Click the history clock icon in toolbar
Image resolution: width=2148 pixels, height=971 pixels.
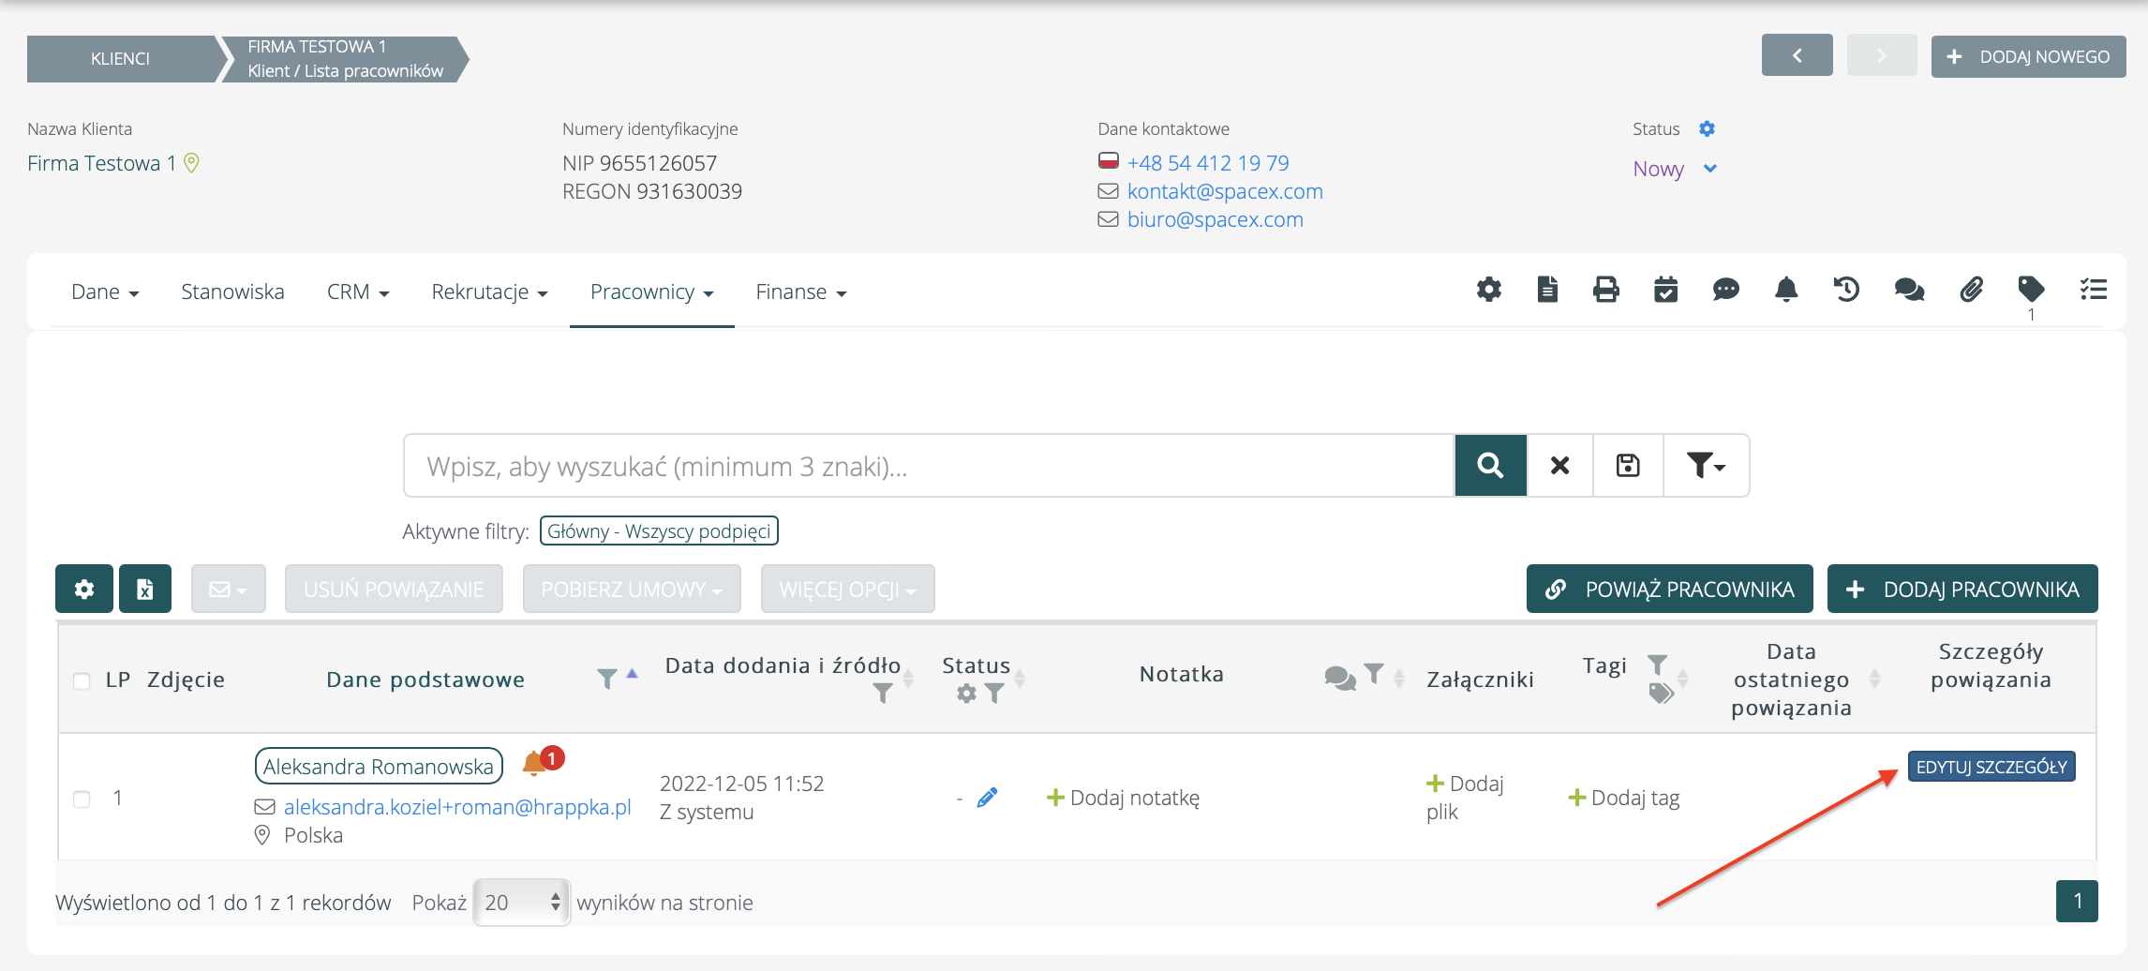point(1846,290)
